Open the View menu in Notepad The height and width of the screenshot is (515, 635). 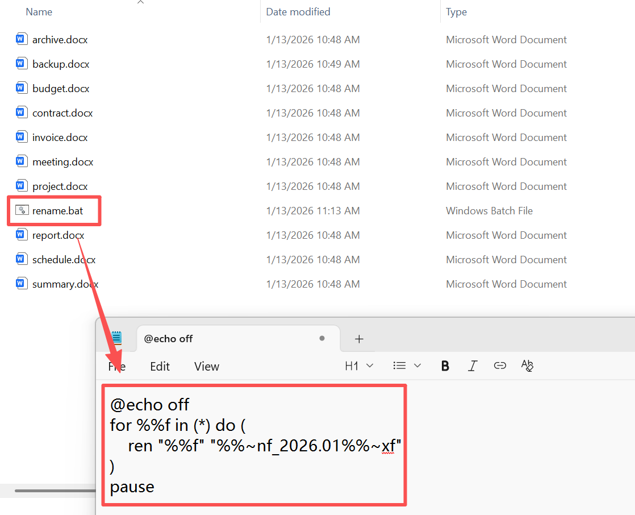point(206,367)
